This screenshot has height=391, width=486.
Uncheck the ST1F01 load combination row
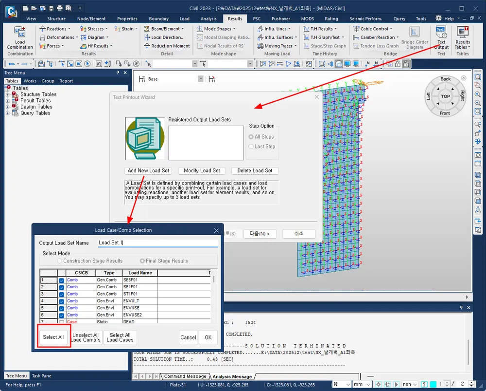point(61,295)
